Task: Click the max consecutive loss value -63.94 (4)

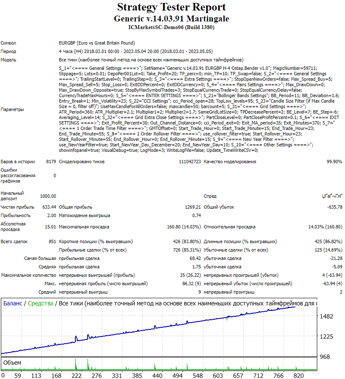Action: [332, 284]
